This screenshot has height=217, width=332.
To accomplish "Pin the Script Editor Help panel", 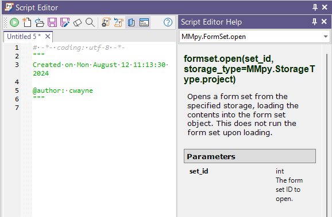I will coord(314,22).
